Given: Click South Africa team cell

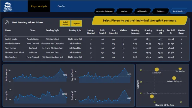Looking at the screenshot, I should pyautogui.click(x=33, y=39).
